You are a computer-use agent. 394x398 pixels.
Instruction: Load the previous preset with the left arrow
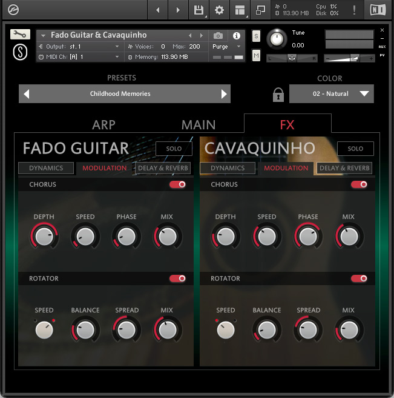pos(27,94)
